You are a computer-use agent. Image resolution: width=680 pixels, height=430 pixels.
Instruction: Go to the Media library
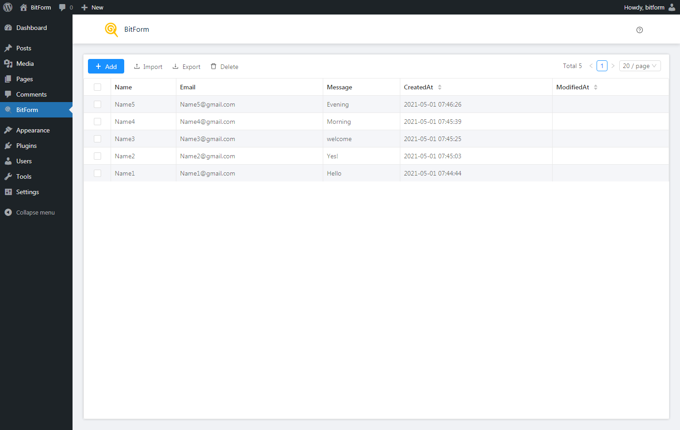click(36, 64)
